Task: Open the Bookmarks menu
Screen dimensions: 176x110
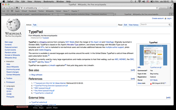Action: pos(49,1)
